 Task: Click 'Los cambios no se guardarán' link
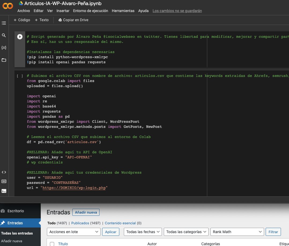(x=177, y=11)
